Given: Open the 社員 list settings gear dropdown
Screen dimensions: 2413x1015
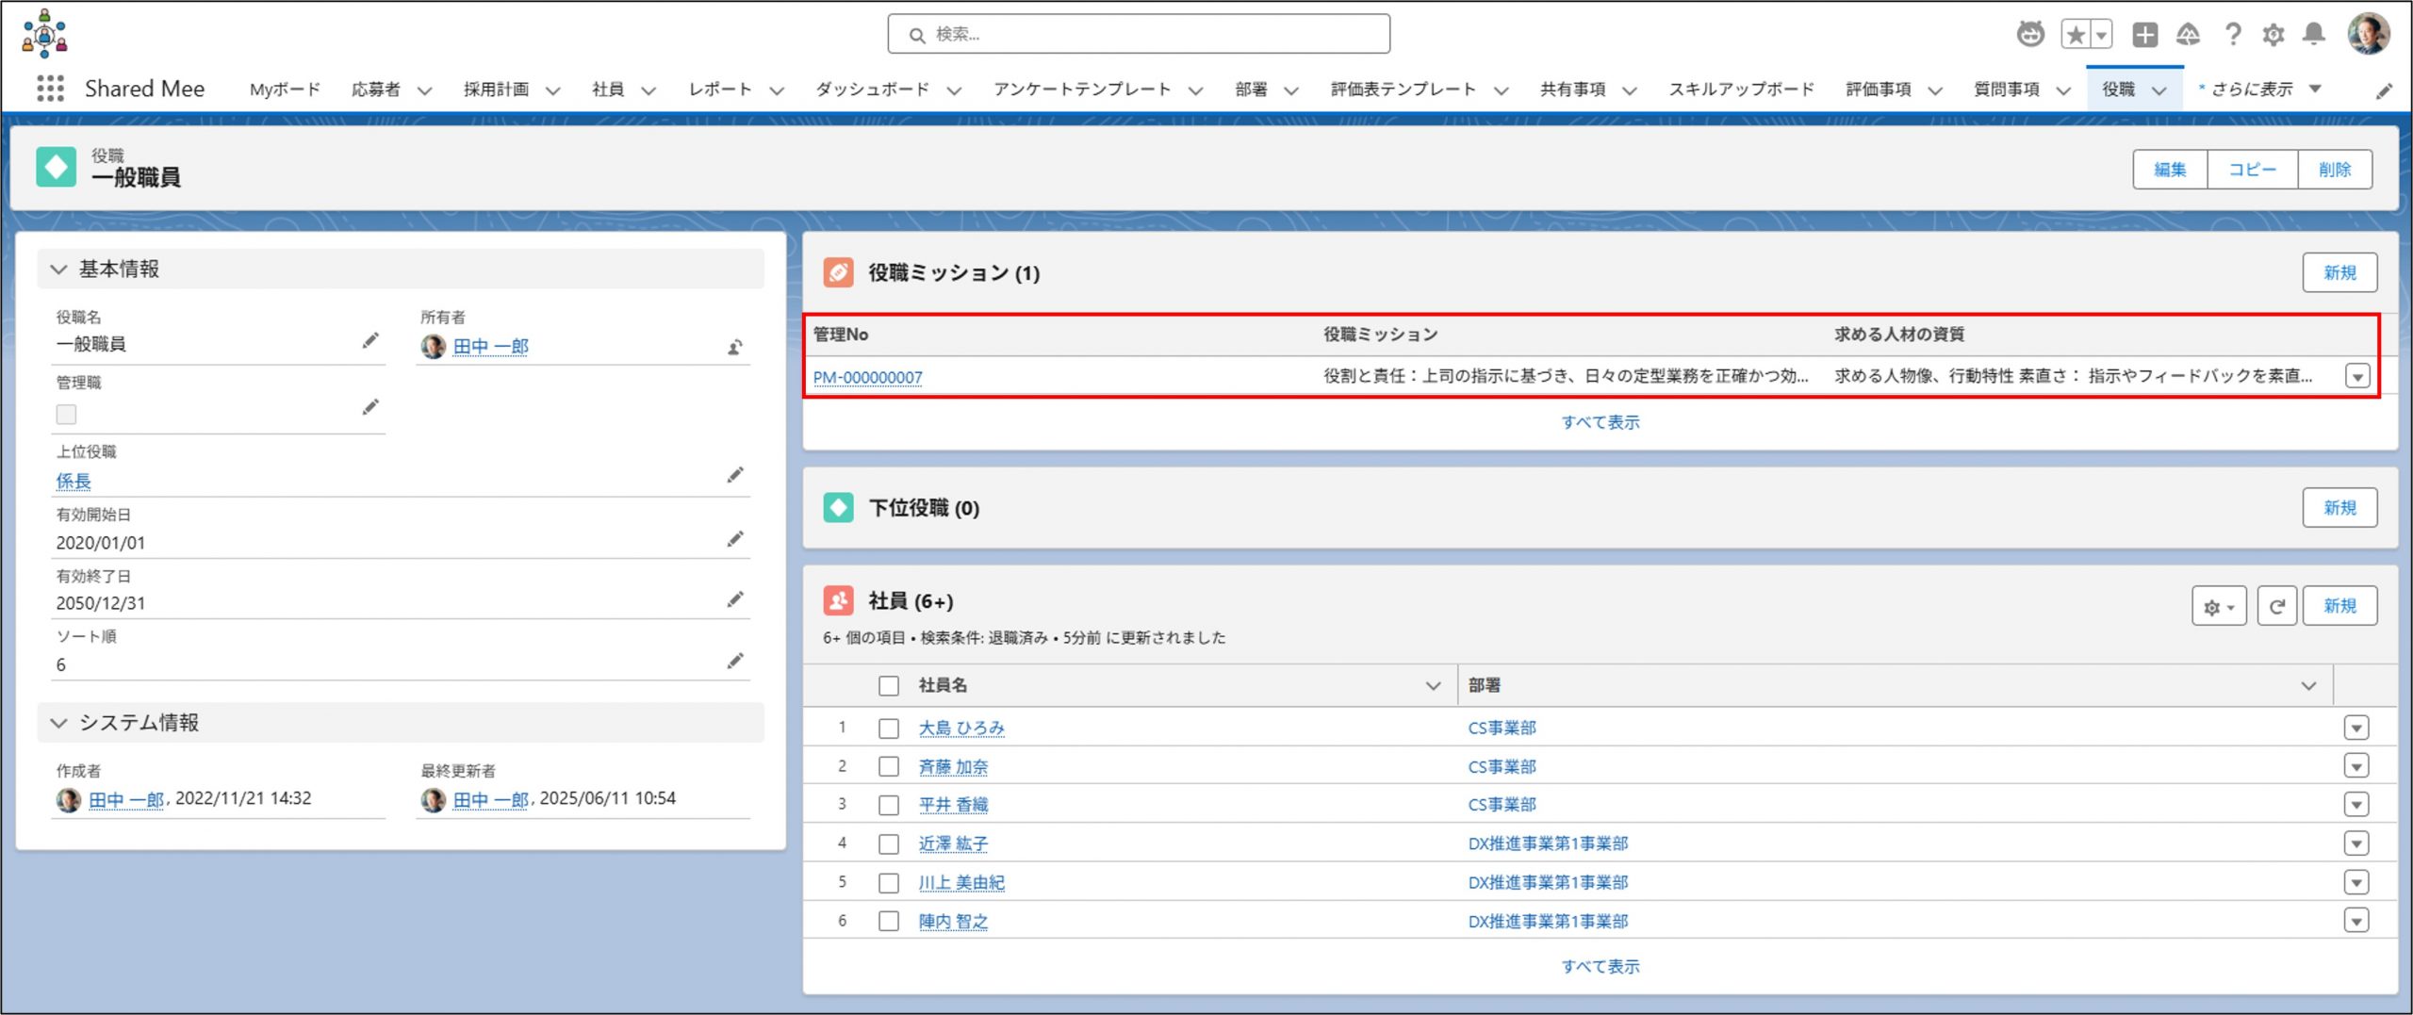Looking at the screenshot, I should 2219,606.
